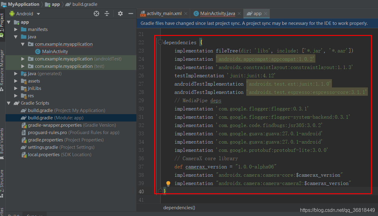Click the res folder icon
Screen dimensions: 378x216
click(x=24, y=96)
